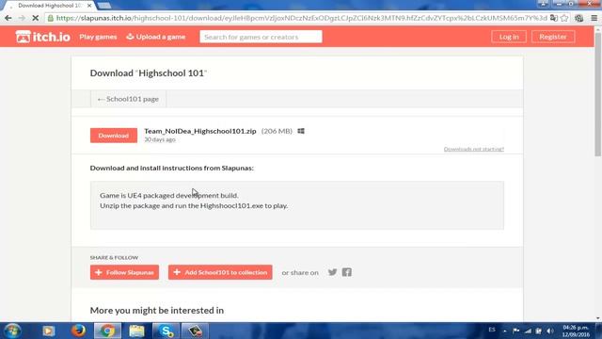The height and width of the screenshot is (339, 602).
Task: Open the file explorer from the taskbar
Action: coord(136,331)
